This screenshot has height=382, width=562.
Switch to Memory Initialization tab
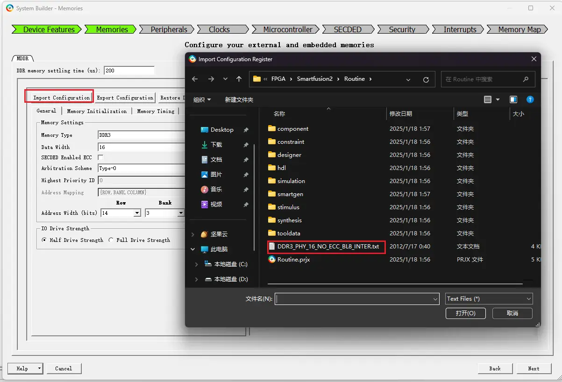(x=97, y=111)
